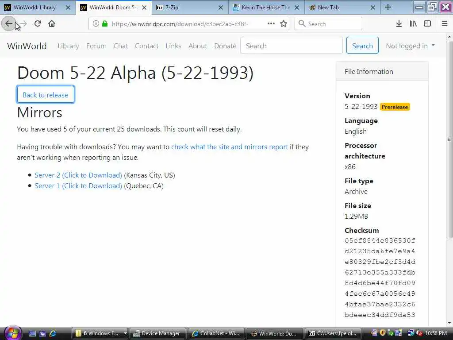Go back with the browser back arrow
Screen dimensions: 453x340
9,24
